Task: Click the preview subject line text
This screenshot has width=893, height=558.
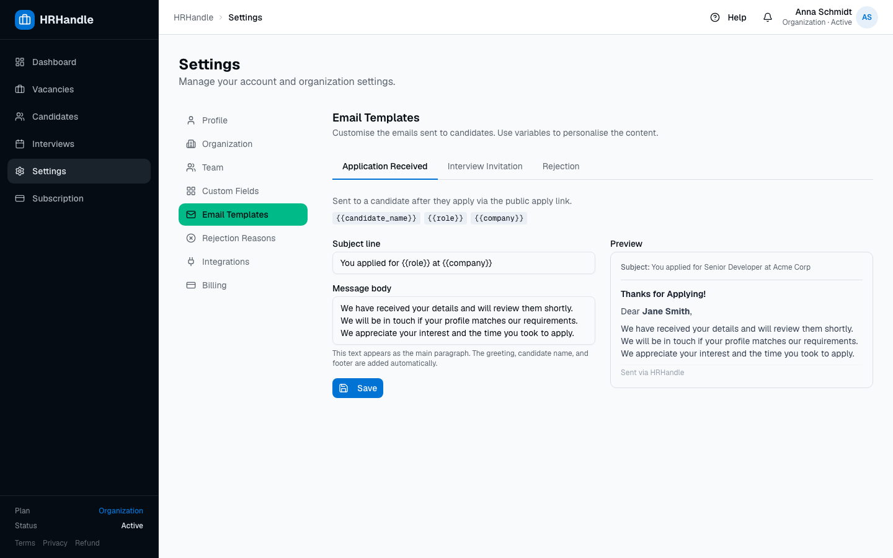Action: pyautogui.click(x=716, y=267)
